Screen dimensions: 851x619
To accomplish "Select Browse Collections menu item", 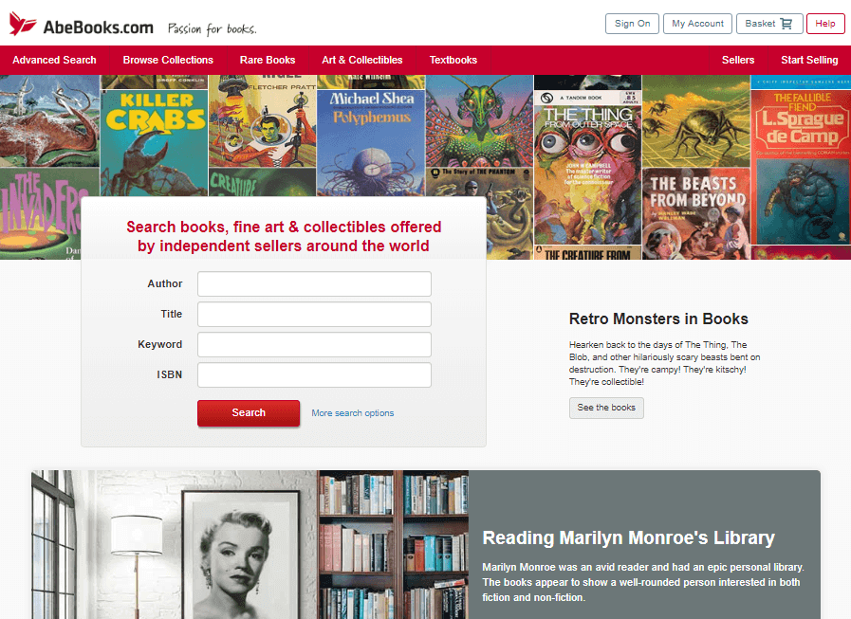I will pyautogui.click(x=168, y=60).
